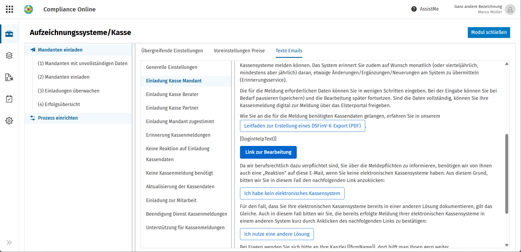Open (2) Mandanten einladen step
The width and height of the screenshot is (521, 252).
tap(64, 77)
